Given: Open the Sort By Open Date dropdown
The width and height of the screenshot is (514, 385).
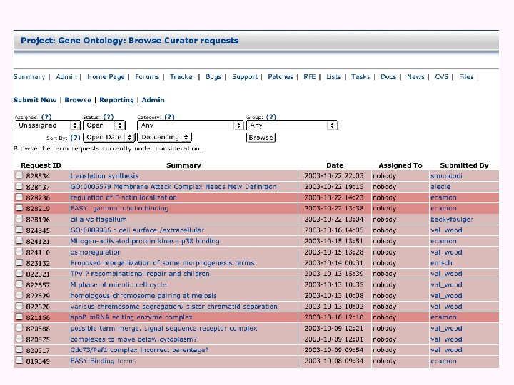Looking at the screenshot, I should point(109,138).
